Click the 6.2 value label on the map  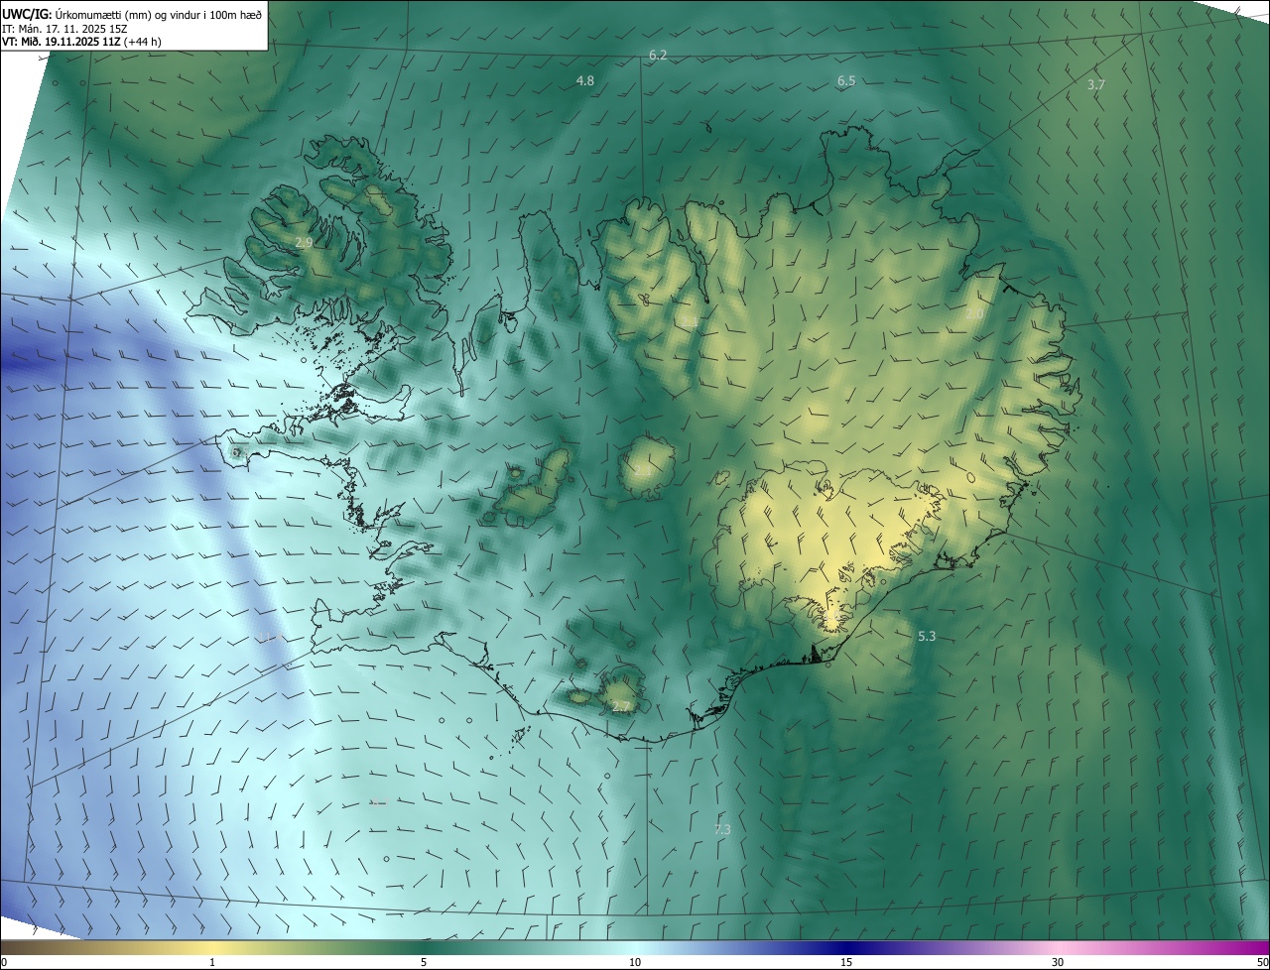pyautogui.click(x=658, y=56)
